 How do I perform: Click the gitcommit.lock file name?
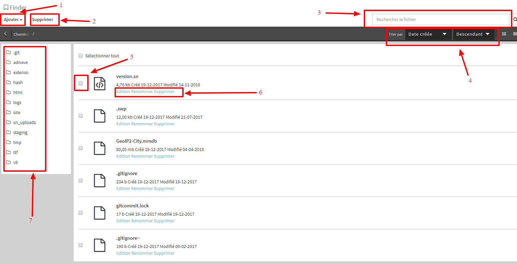[x=133, y=206]
